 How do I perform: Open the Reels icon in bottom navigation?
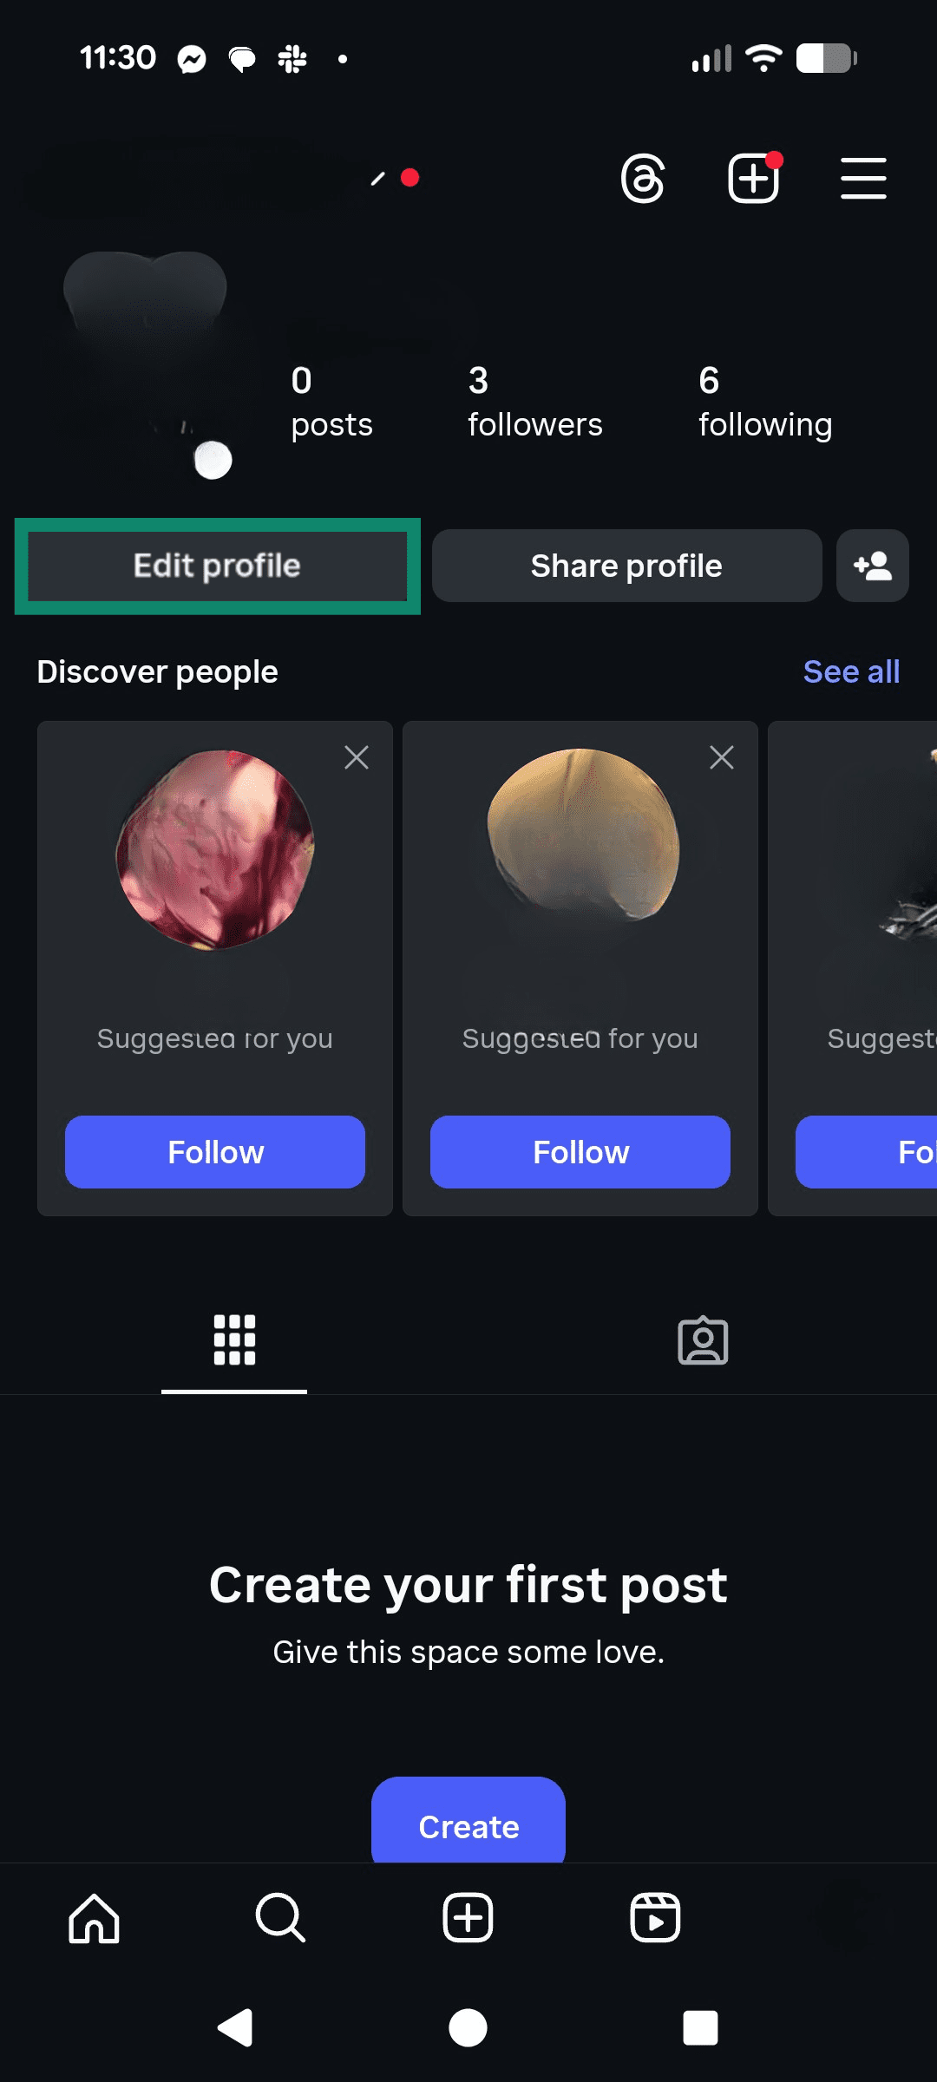pos(655,1919)
